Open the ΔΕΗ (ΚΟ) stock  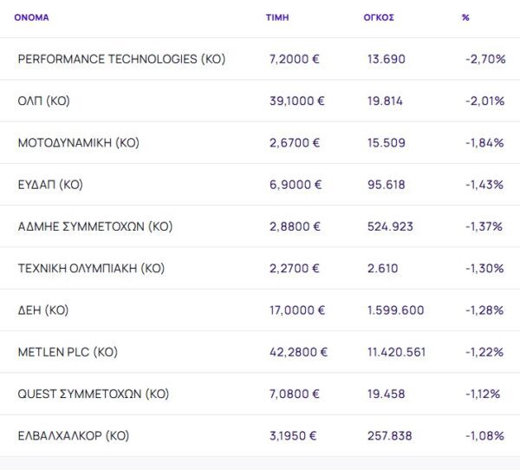tap(42, 310)
